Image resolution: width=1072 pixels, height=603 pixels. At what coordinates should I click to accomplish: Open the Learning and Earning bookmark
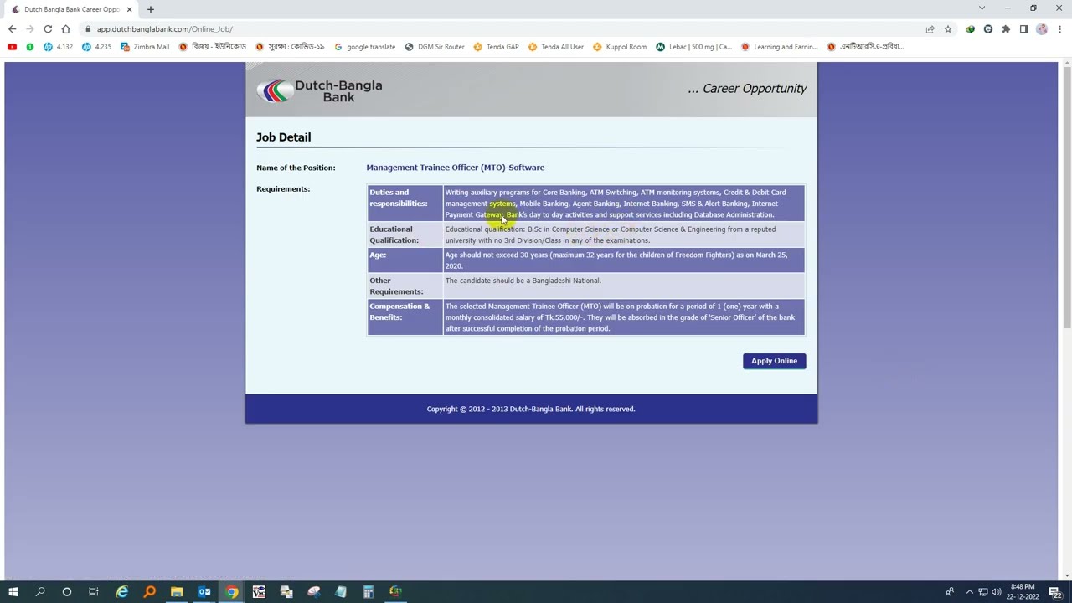coord(780,47)
